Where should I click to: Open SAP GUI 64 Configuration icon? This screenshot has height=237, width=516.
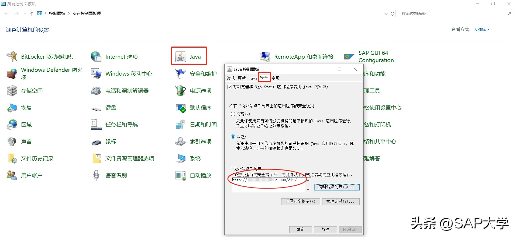tap(349, 57)
